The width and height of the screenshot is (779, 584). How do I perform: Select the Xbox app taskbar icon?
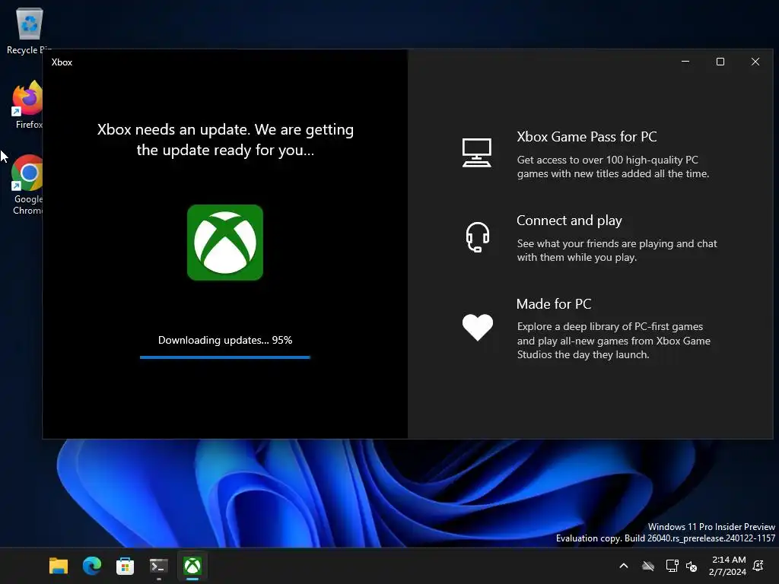point(192,566)
